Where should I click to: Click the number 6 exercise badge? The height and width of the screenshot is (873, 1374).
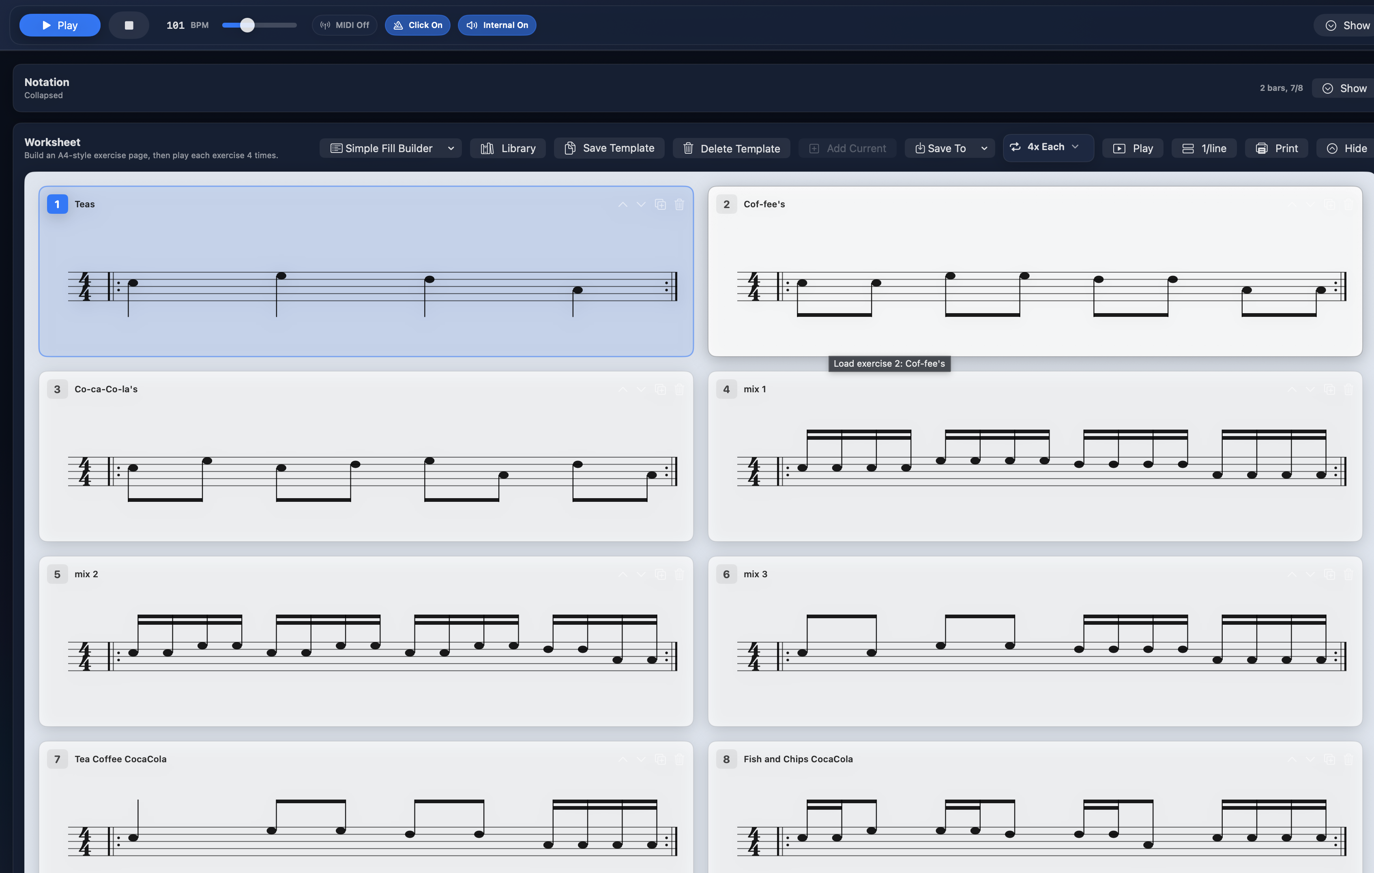(726, 574)
